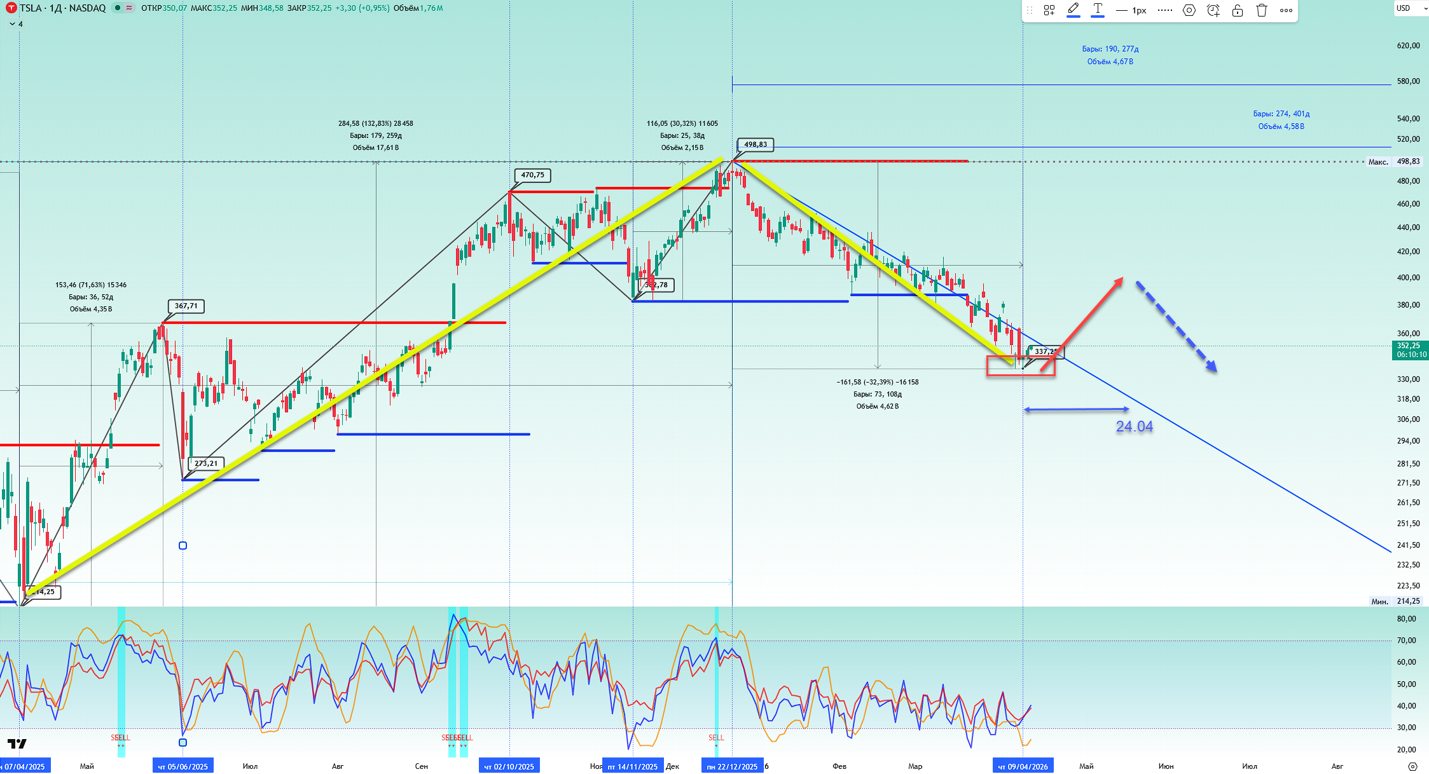Toggle the pink approximate-data indicator

[130, 8]
